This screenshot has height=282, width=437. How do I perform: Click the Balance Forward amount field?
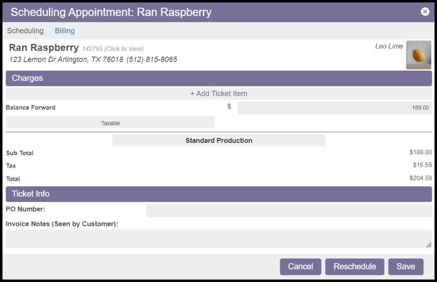click(334, 108)
